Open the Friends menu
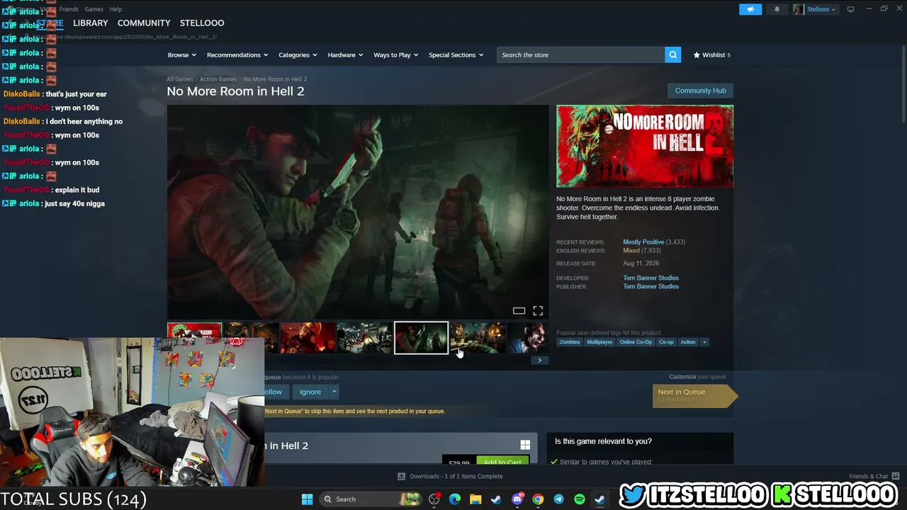 pyautogui.click(x=69, y=9)
